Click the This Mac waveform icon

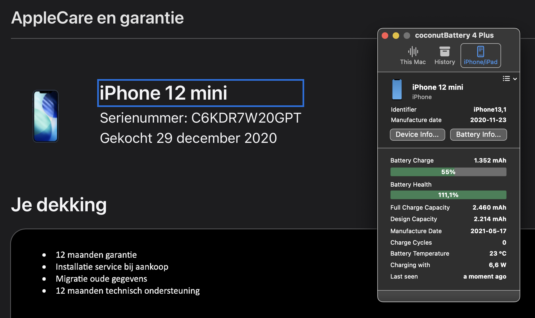(413, 51)
